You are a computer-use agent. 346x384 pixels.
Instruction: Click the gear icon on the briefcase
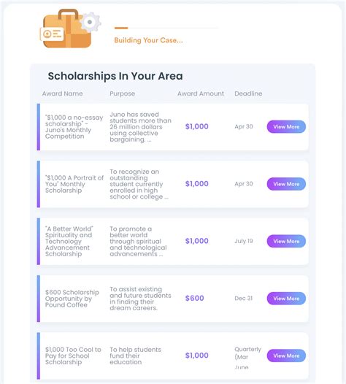pos(90,22)
